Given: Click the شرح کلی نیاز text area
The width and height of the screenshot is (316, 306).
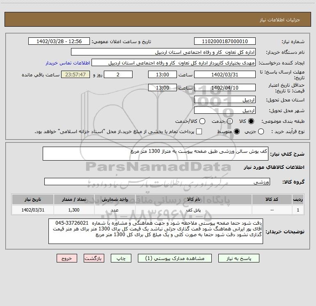Looking at the screenshot, I should 156,154.
